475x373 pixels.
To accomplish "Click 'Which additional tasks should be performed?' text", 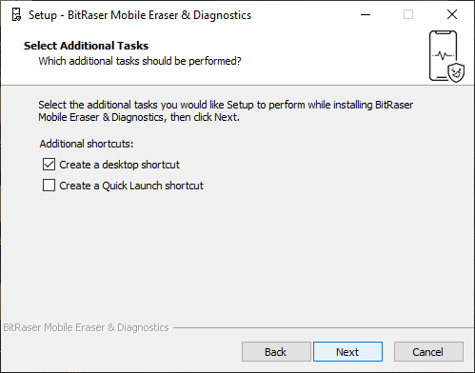I will click(x=140, y=61).
